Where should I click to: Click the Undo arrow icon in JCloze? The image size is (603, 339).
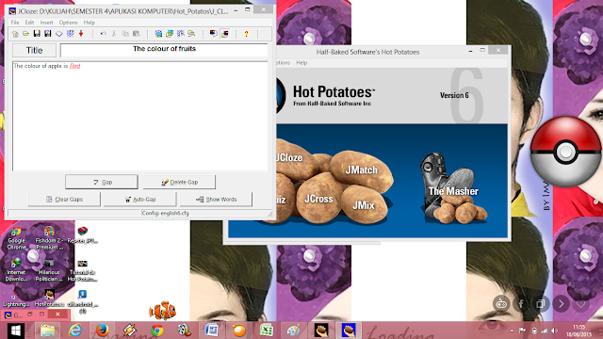(103, 34)
